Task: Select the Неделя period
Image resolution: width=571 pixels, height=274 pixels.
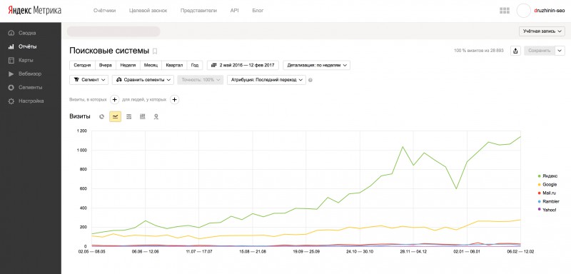Action: (128, 65)
